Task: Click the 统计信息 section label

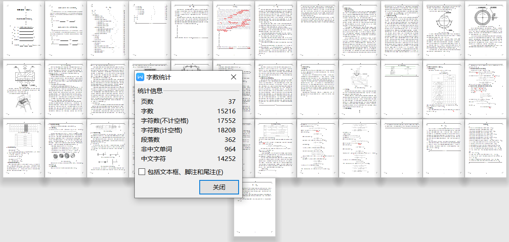Action: (x=151, y=91)
